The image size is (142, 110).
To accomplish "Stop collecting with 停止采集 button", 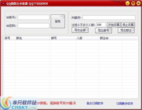I will [128, 25].
